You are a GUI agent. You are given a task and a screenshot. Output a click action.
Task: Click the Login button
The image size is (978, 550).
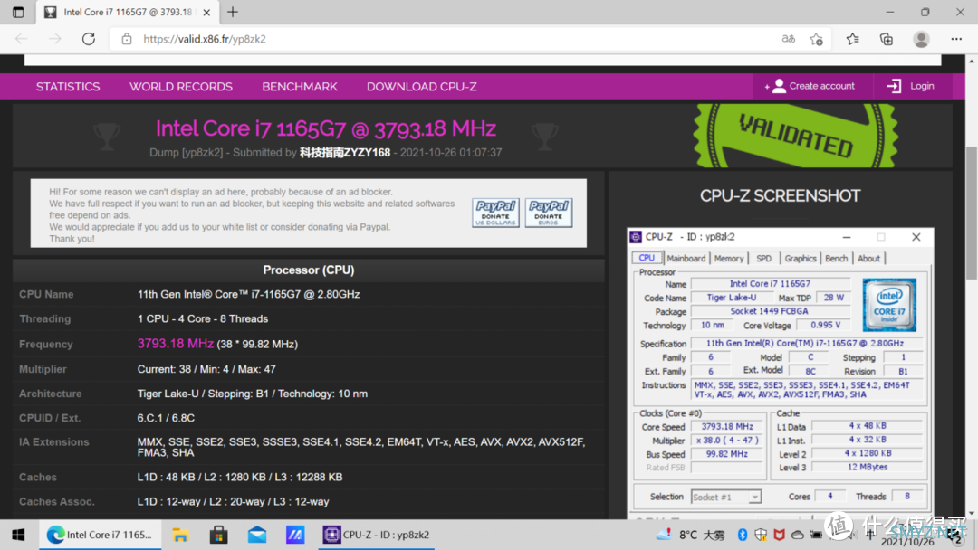point(911,86)
